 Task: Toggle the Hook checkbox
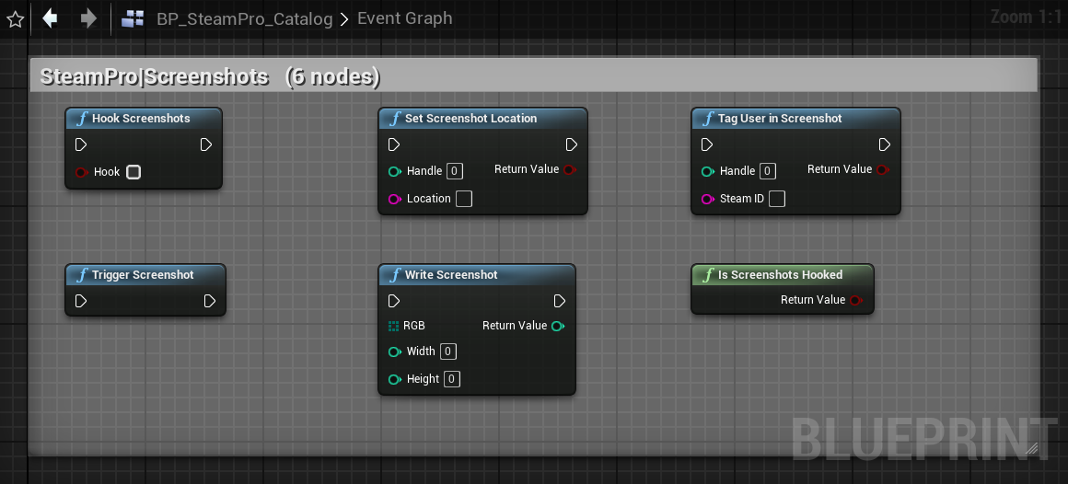[x=133, y=172]
